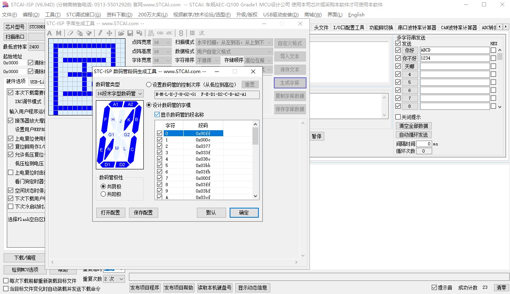510x294 pixels.
Task: Switch to the 串口波特率计算器 tab
Action: click(x=417, y=28)
